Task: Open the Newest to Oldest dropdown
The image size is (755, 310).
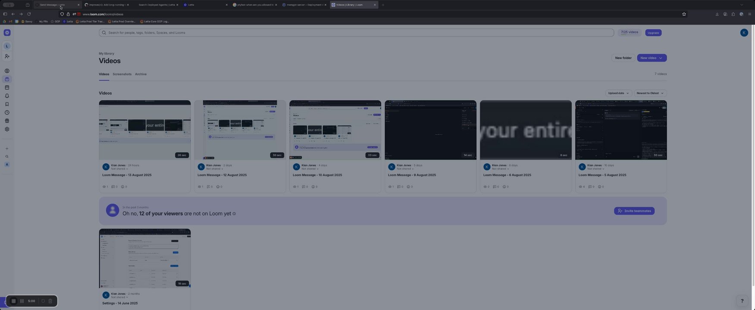Action: 650,93
